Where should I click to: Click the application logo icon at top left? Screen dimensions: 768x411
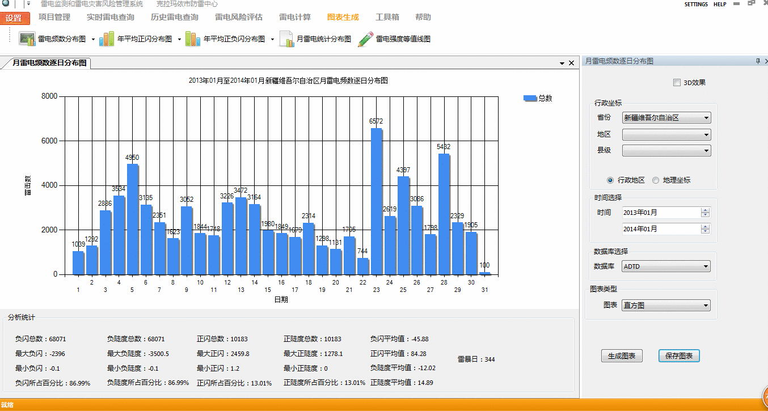click(x=6, y=3)
